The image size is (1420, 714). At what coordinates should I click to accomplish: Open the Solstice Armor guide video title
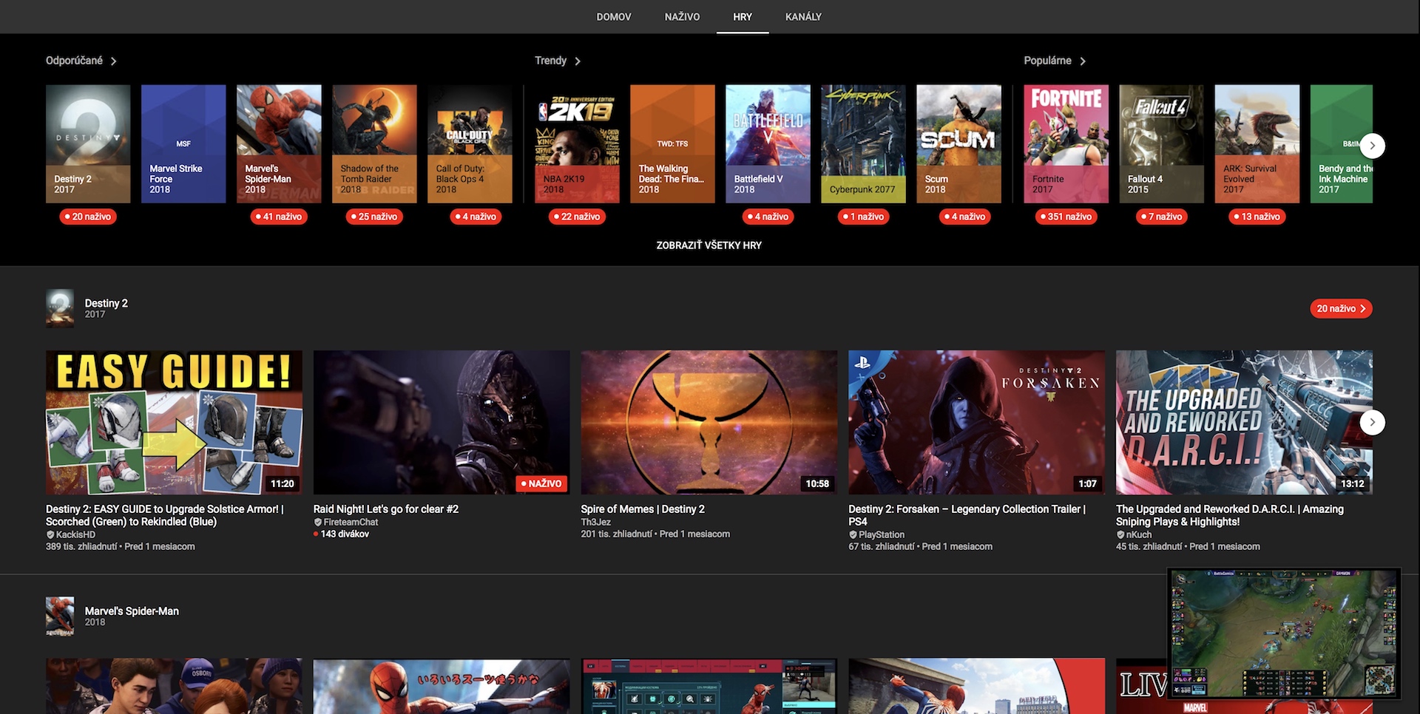165,515
